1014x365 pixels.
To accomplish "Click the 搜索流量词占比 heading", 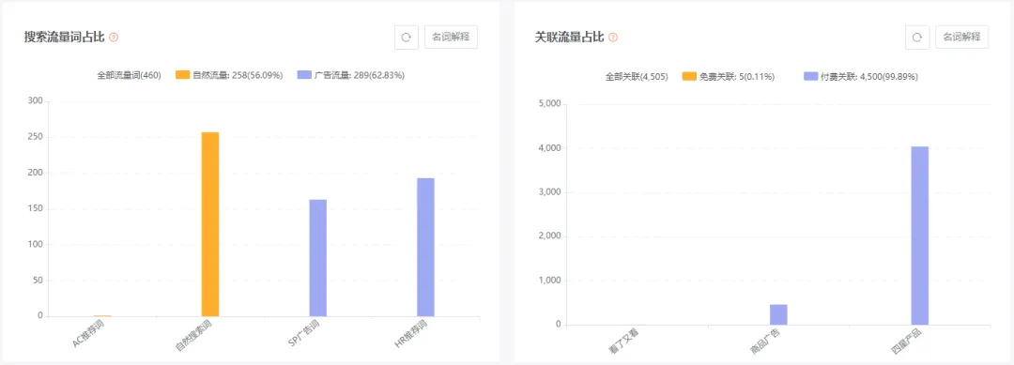I will (64, 38).
